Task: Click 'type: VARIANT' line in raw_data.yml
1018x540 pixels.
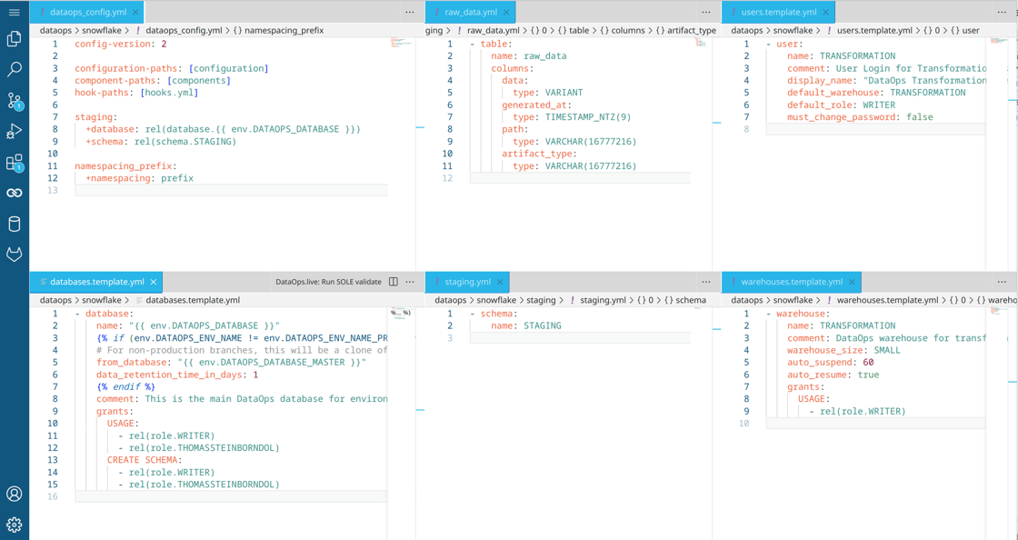Action: pyautogui.click(x=547, y=92)
